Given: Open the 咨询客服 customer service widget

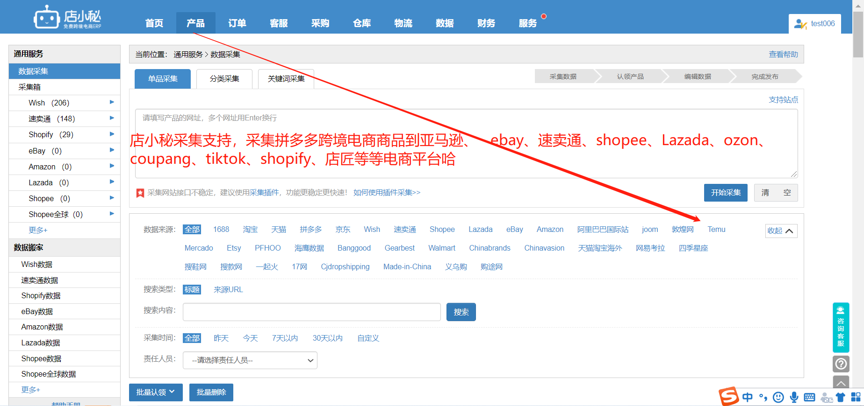Looking at the screenshot, I should (841, 327).
